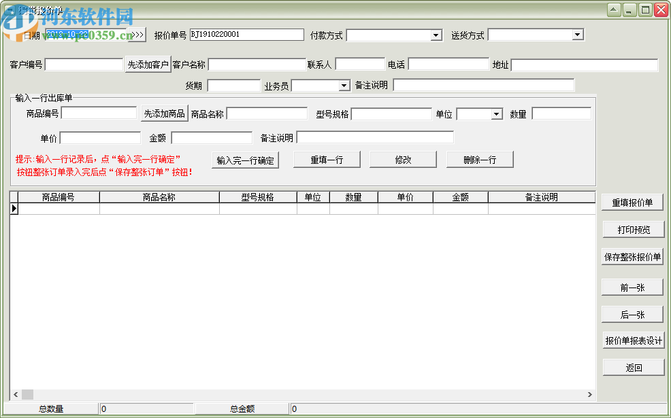The width and height of the screenshot is (671, 418).
Task: Click the 备注说明 column header
Action: point(542,197)
